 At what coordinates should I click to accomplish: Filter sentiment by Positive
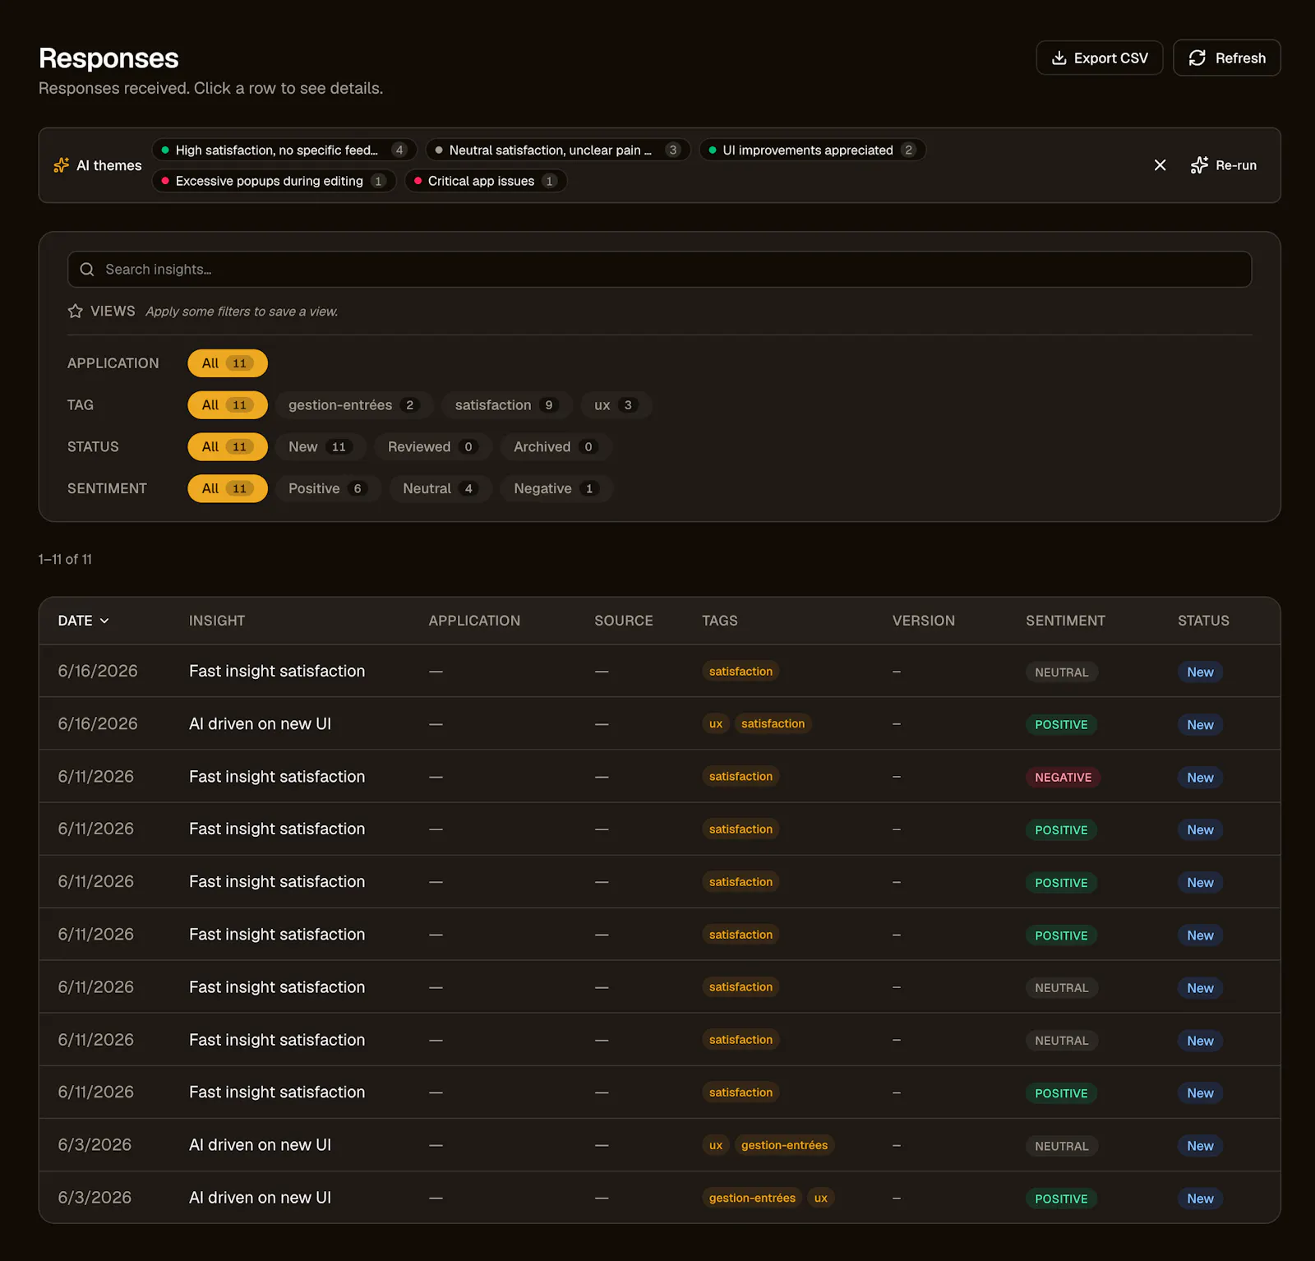click(328, 488)
